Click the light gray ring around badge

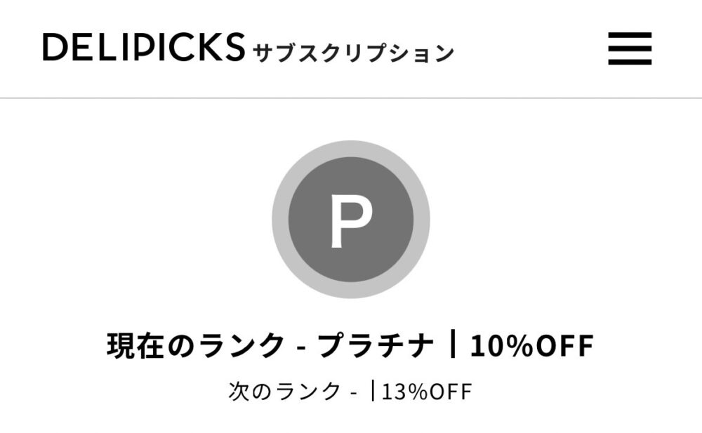[x=280, y=220]
